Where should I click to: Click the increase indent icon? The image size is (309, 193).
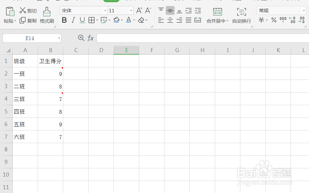click(198, 11)
